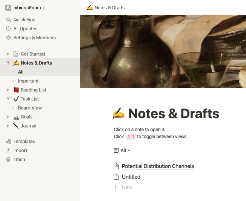This screenshot has height=201, width=246.
Task: Click the Get Started document icon
Action: [x=16, y=54]
